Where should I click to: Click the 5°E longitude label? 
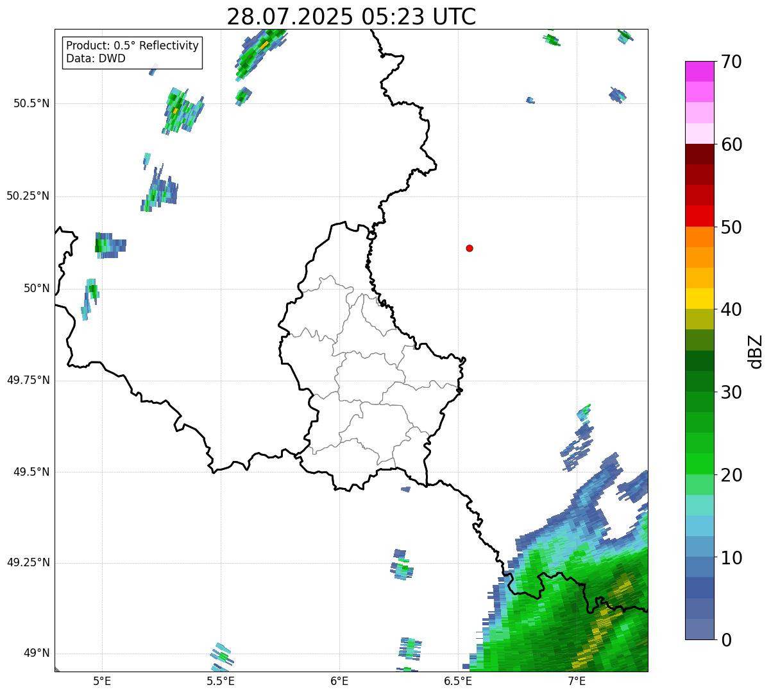[102, 681]
